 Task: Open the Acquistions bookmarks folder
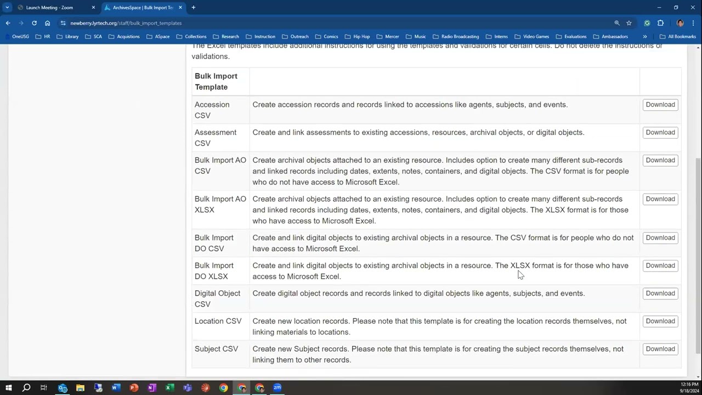click(x=124, y=37)
